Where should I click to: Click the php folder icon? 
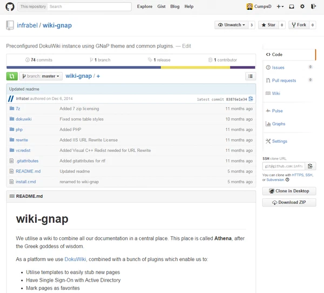coord(12,129)
